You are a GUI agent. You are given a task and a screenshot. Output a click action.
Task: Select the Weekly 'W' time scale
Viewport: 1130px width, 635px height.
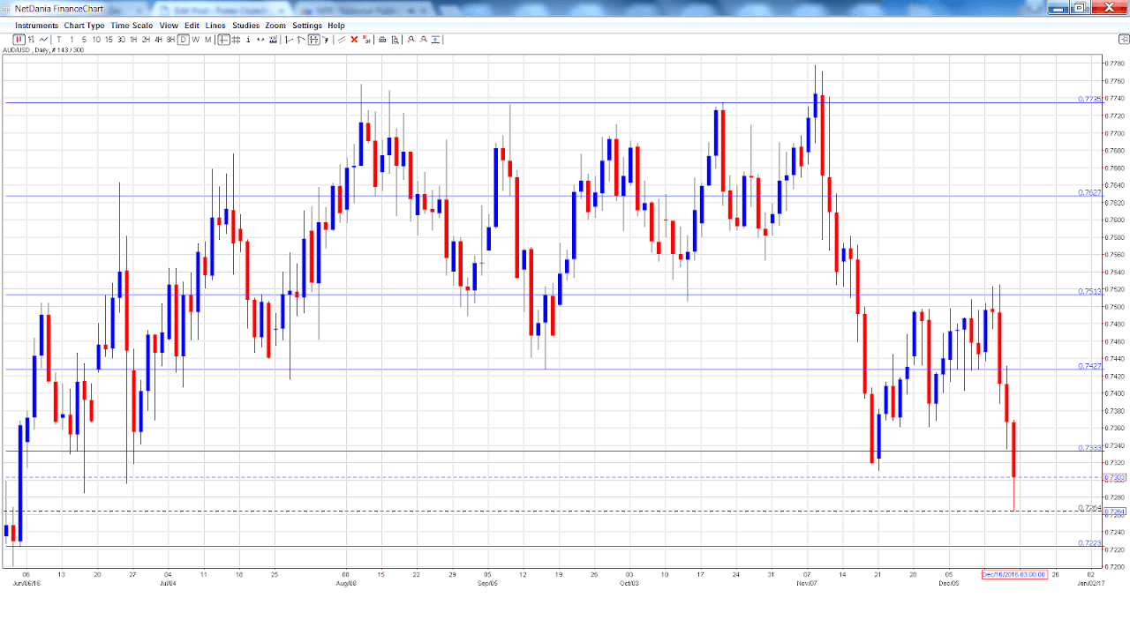(195, 40)
